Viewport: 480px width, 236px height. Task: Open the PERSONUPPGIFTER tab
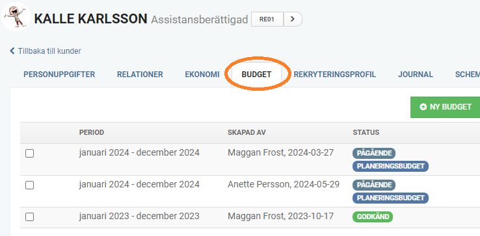coord(59,75)
